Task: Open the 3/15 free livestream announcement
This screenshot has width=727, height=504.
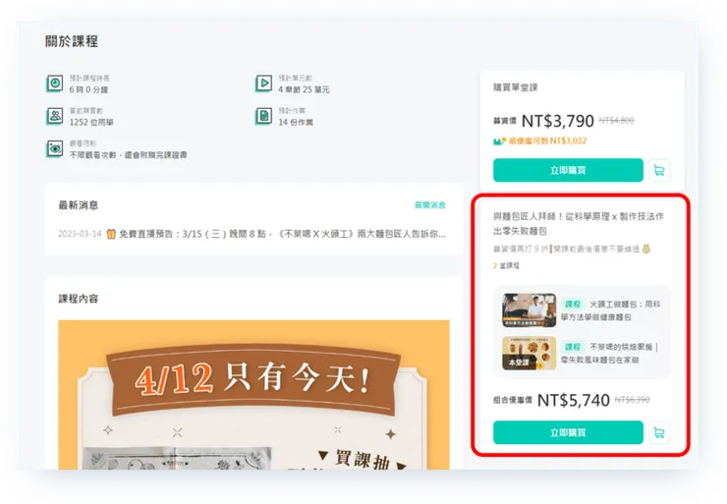Action: 282,234
